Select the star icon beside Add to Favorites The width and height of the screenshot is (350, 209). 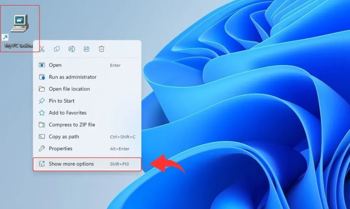click(x=42, y=113)
